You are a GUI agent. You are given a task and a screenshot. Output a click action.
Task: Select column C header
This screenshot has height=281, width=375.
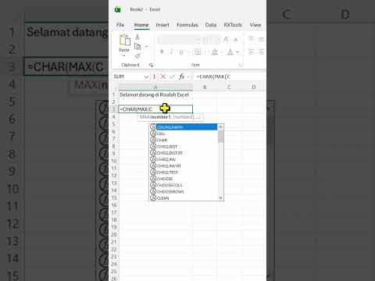229,87
